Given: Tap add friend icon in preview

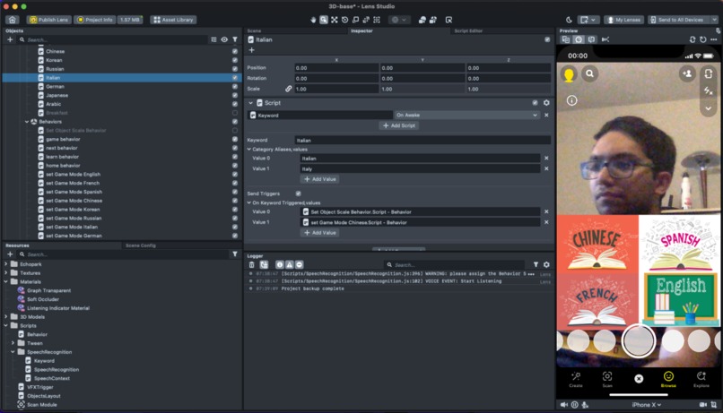Looking at the screenshot, I should tap(687, 73).
